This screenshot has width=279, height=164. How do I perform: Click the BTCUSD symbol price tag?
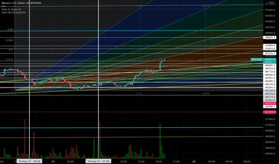point(257,59)
